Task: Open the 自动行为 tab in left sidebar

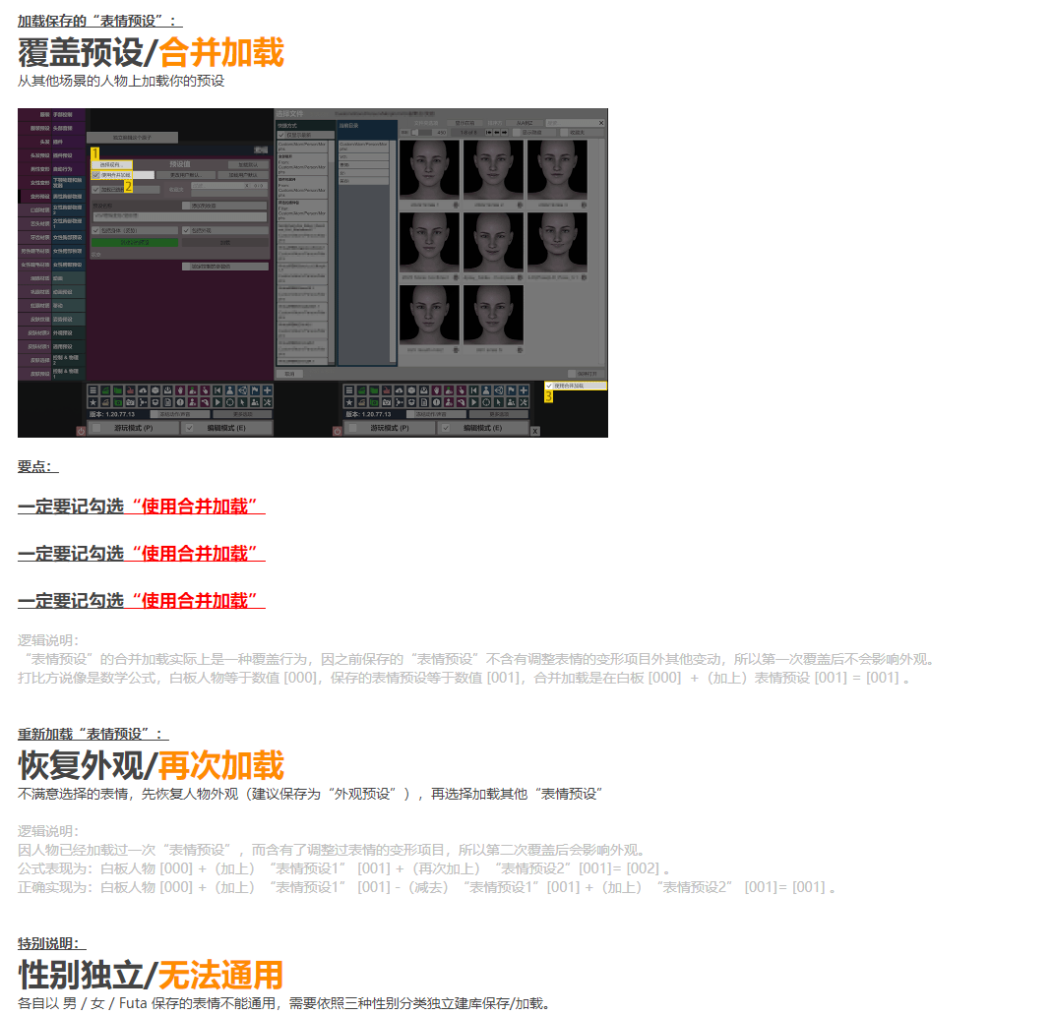Action: coord(69,169)
